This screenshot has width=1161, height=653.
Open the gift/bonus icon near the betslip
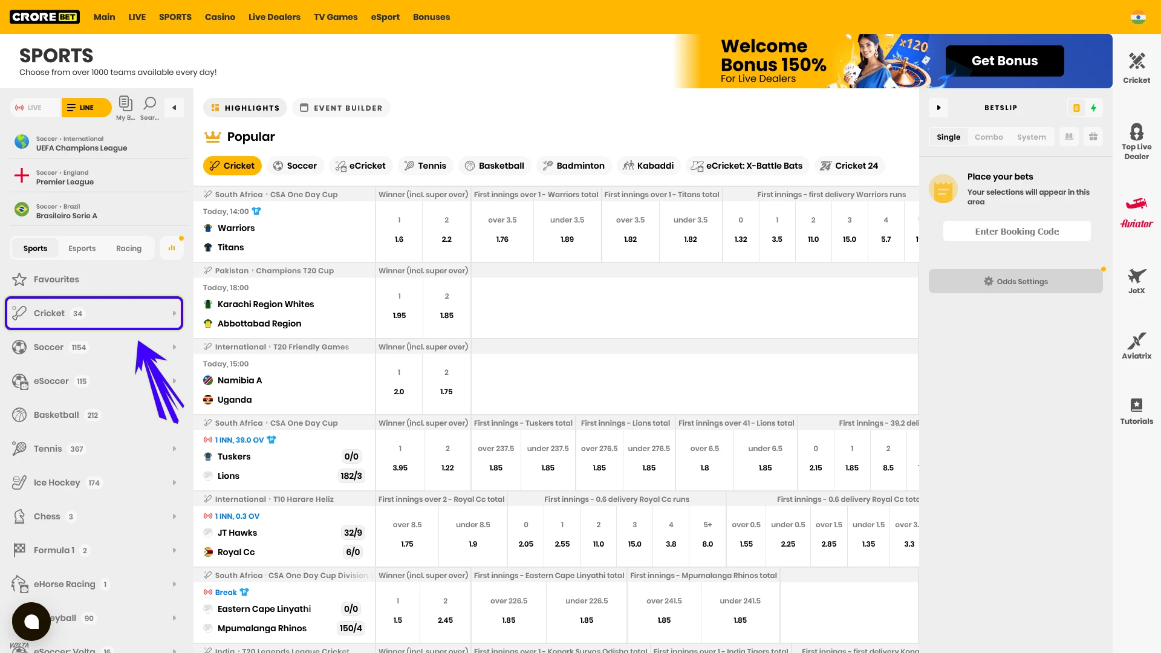pos(1093,137)
